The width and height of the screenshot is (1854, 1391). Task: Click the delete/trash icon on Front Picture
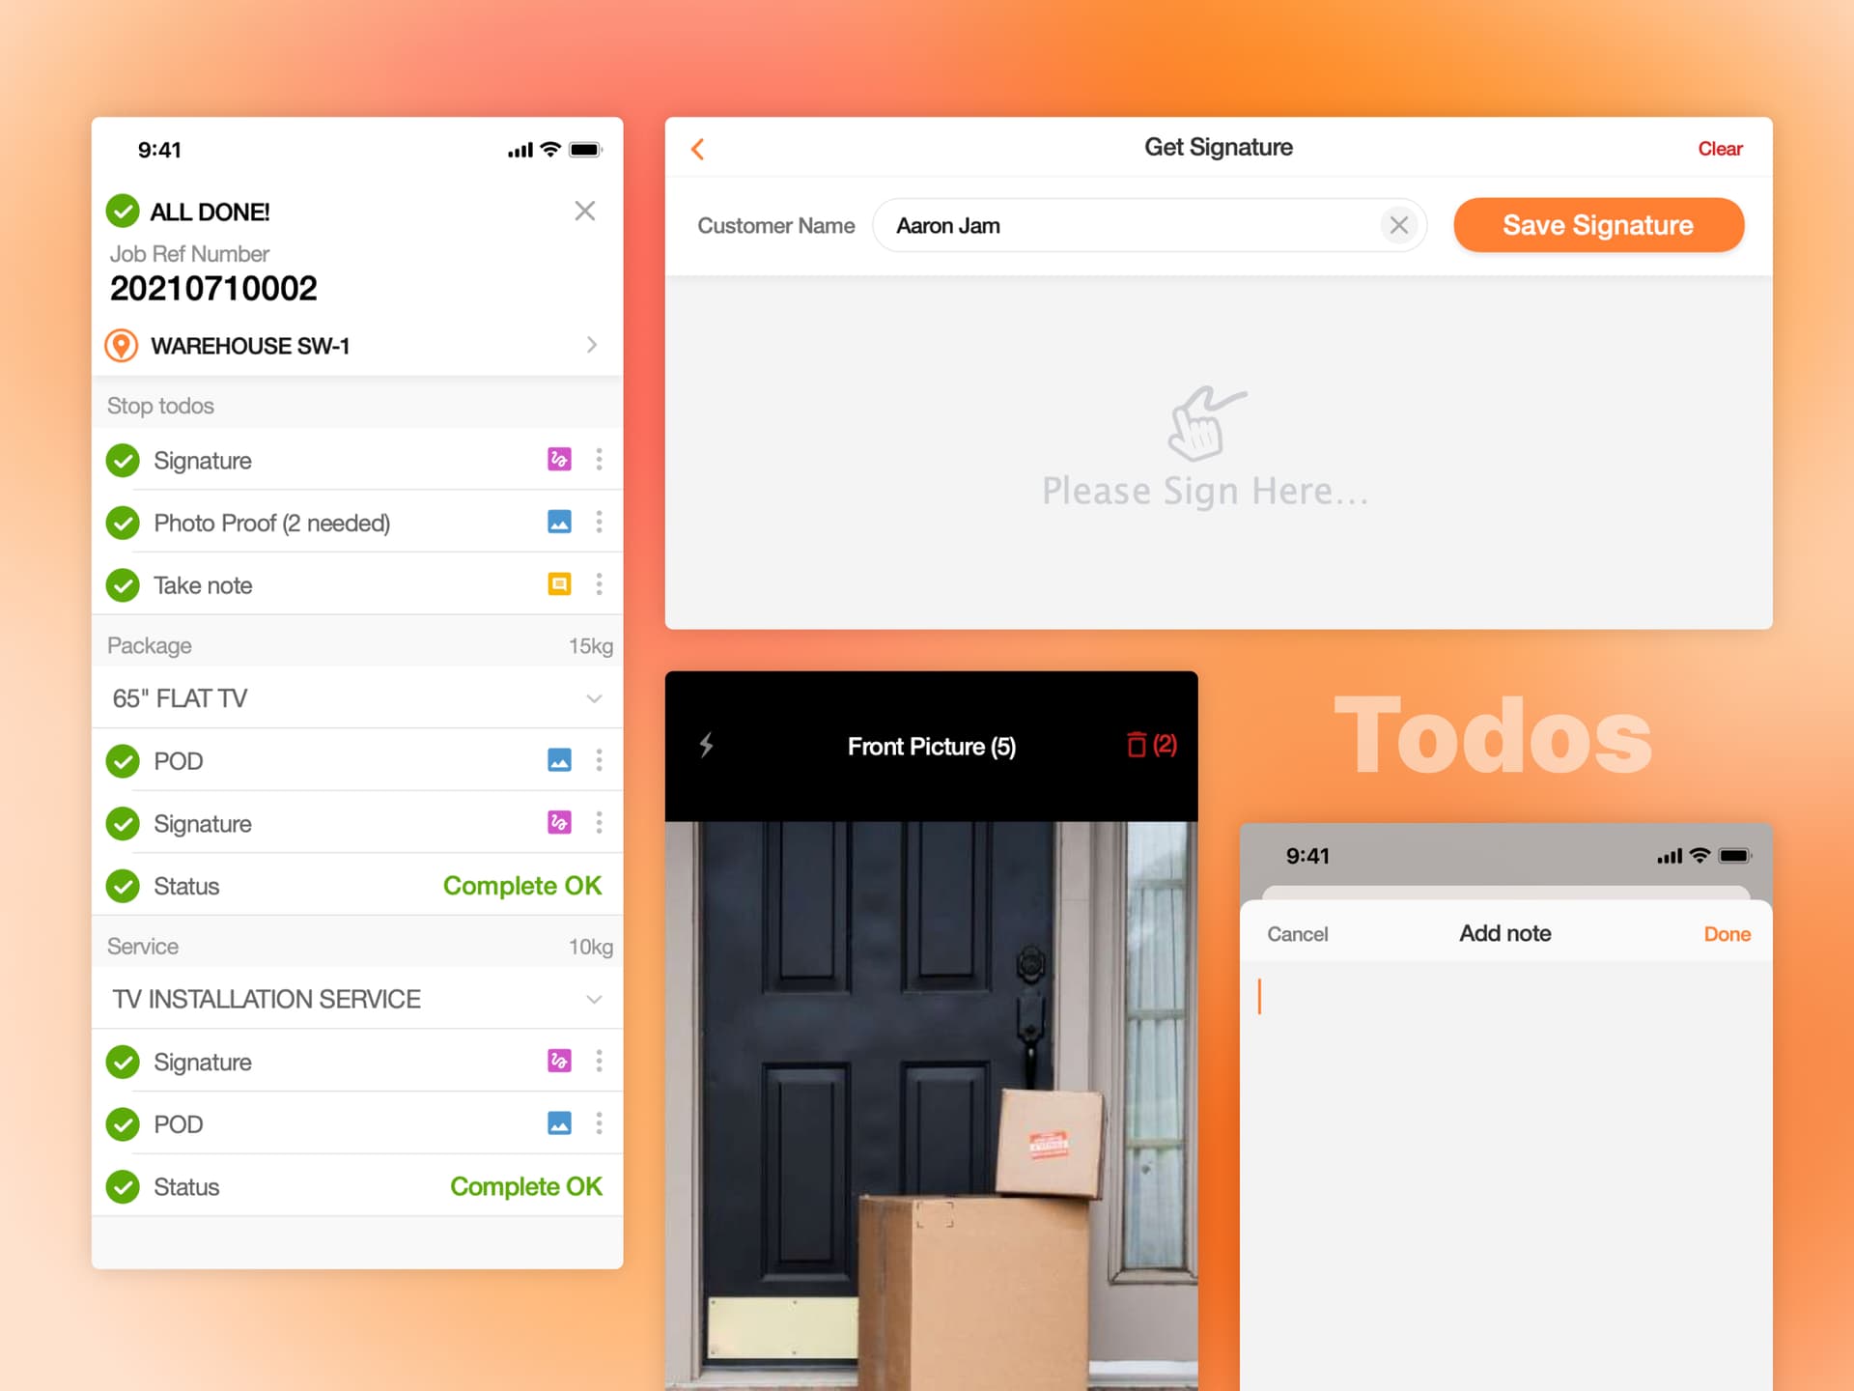[x=1138, y=745]
